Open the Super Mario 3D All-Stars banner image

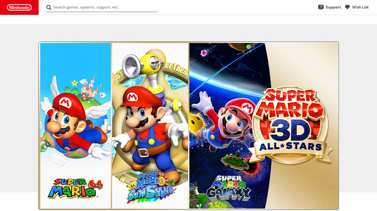click(x=188, y=126)
